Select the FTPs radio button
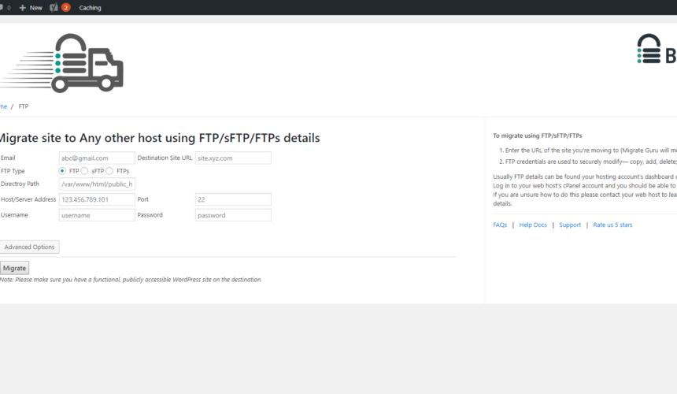This screenshot has height=394, width=677. coord(109,171)
